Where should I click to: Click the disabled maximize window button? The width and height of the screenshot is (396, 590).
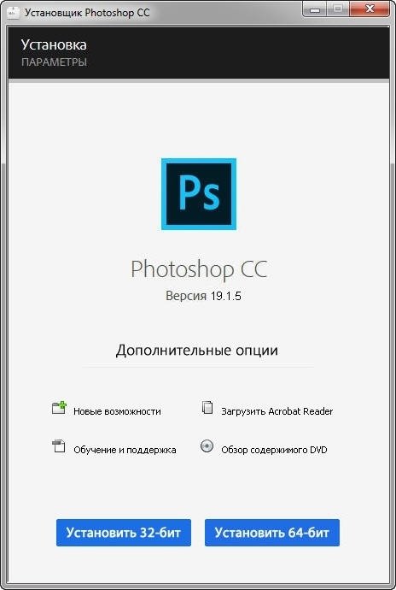(338, 9)
